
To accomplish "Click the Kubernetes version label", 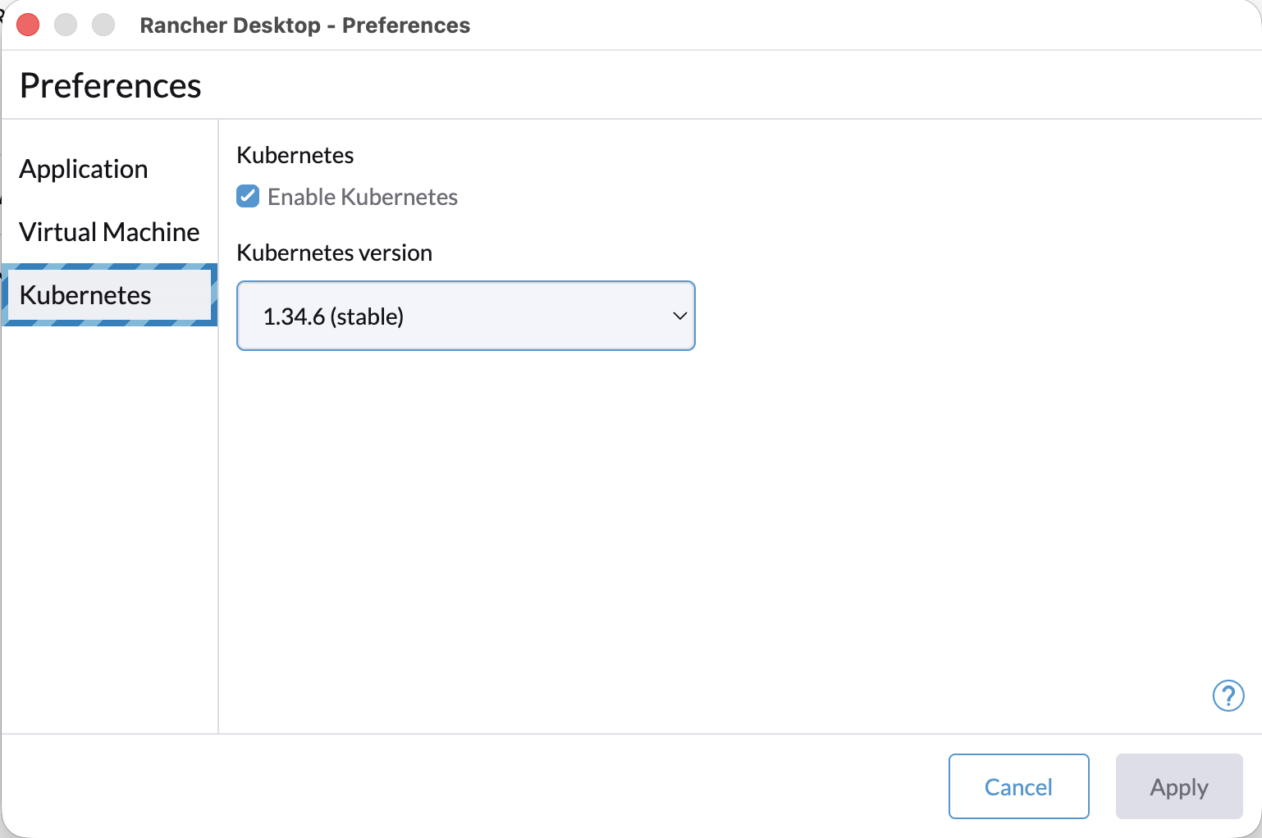I will click(x=334, y=253).
